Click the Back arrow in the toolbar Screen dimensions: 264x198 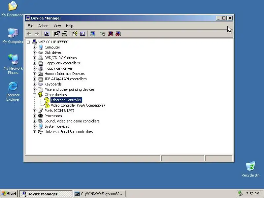(x=29, y=34)
